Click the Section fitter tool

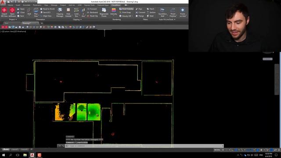pos(151,12)
